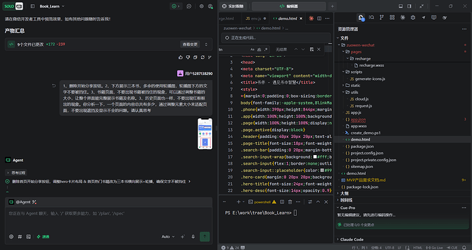Image resolution: width=472 pixels, height=250 pixels.
Task: Open the Auto model dropdown
Action: coord(168,237)
